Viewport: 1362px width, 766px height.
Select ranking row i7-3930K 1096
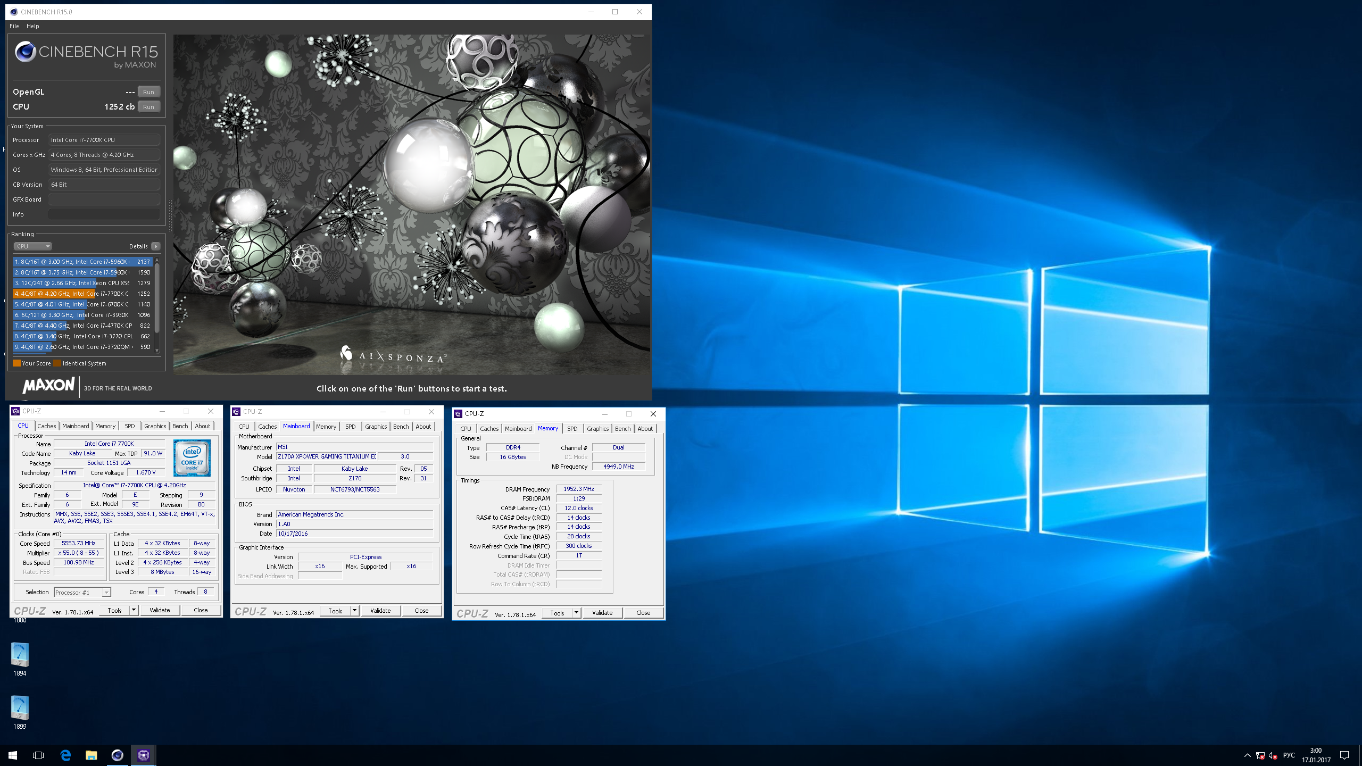(83, 315)
